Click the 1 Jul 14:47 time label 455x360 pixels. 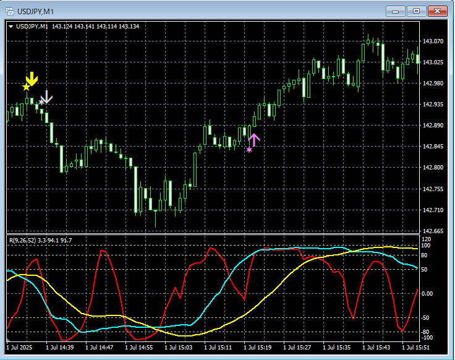100,347
